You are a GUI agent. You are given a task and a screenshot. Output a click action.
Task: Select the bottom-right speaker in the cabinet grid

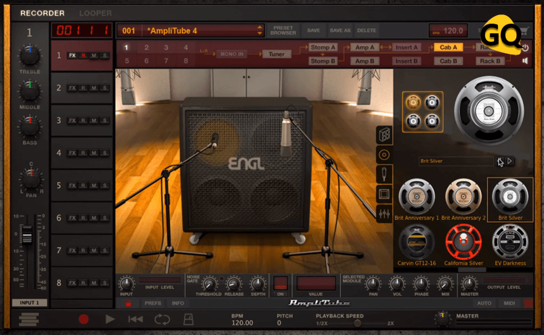click(x=432, y=121)
